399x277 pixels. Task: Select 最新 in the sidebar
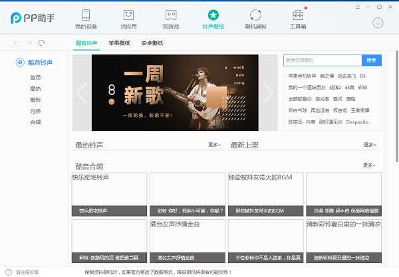[35, 100]
